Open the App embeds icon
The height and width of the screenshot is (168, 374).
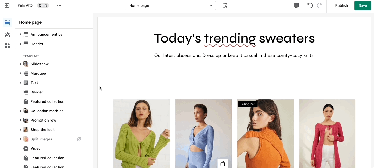point(7,46)
